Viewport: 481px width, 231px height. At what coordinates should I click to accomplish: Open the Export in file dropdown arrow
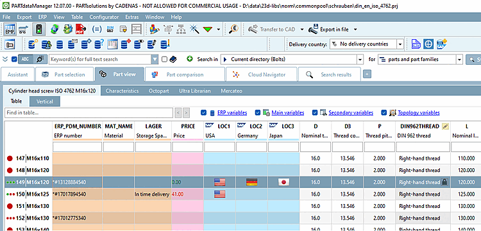[355, 30]
